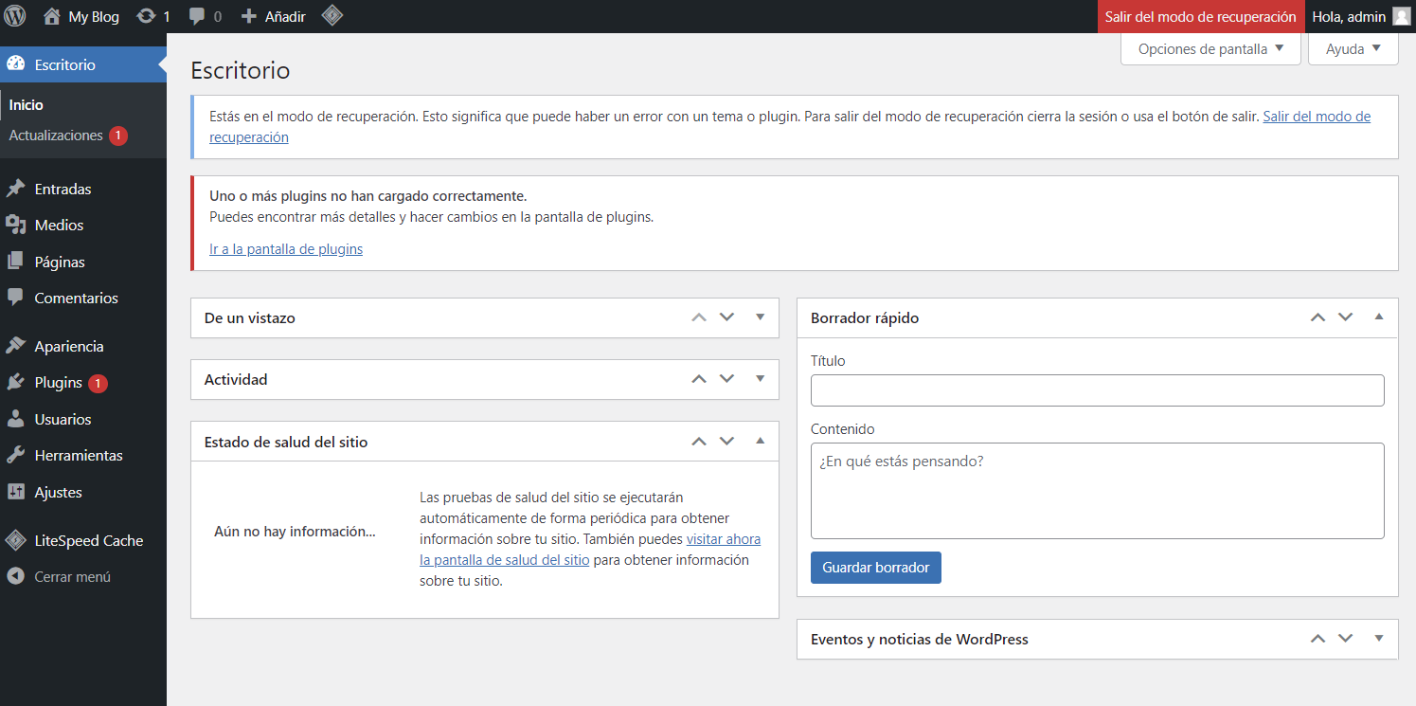Focus the Título input field

point(1097,390)
